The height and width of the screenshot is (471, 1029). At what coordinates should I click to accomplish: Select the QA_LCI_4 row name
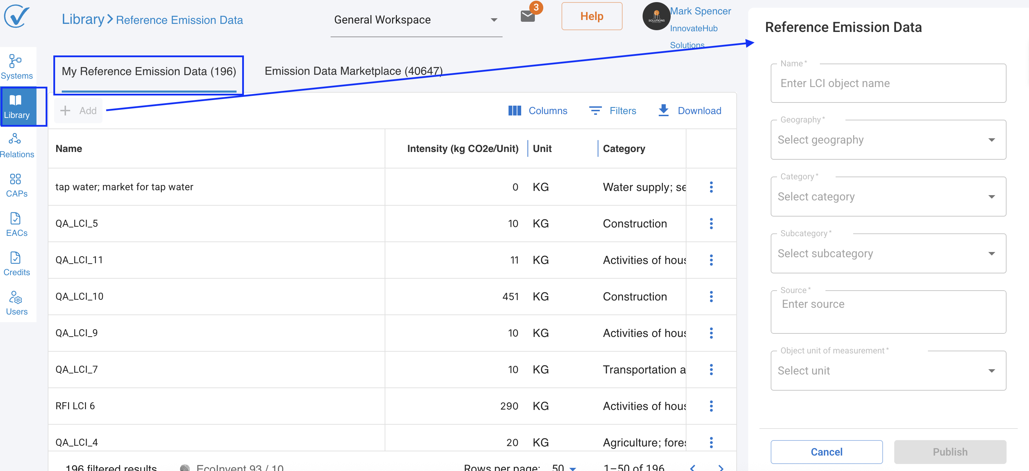pos(77,442)
